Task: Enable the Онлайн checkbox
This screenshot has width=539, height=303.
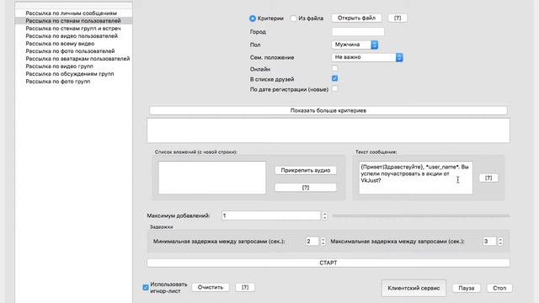Action: 335,68
